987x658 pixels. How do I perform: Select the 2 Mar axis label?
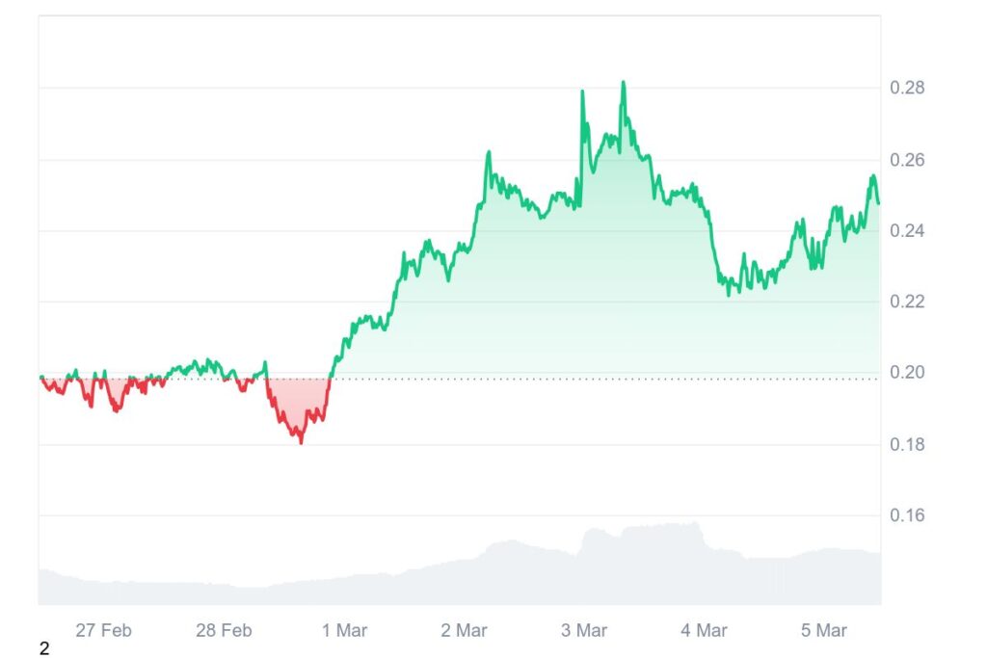click(x=464, y=631)
